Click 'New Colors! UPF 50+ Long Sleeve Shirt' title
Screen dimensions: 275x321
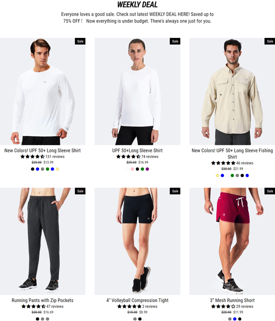(42, 150)
